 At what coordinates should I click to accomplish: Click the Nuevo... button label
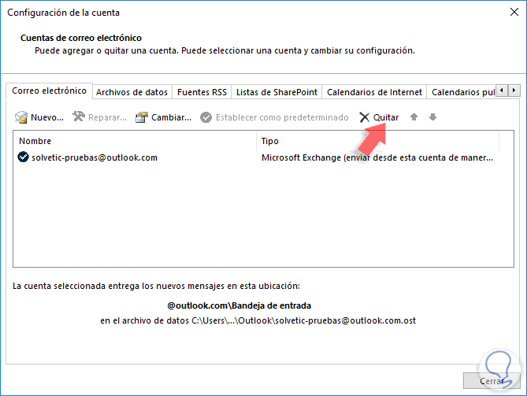click(x=47, y=117)
